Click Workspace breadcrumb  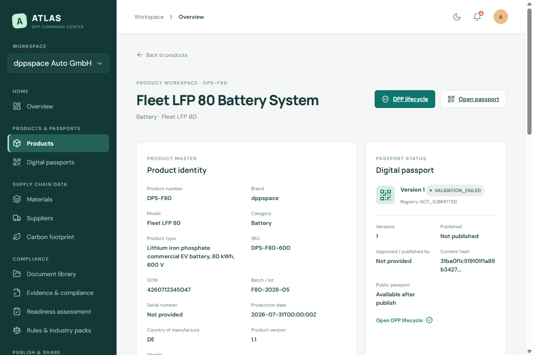(x=149, y=17)
